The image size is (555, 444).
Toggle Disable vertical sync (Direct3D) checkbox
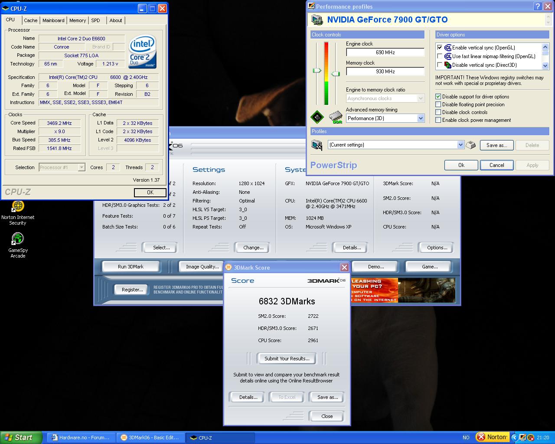click(440, 65)
